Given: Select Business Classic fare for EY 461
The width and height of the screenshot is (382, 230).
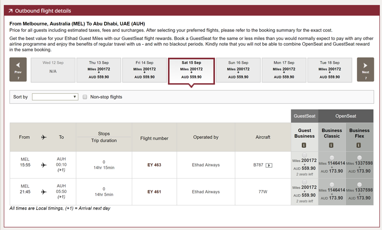Looking at the screenshot, I should pyautogui.click(x=332, y=185).
